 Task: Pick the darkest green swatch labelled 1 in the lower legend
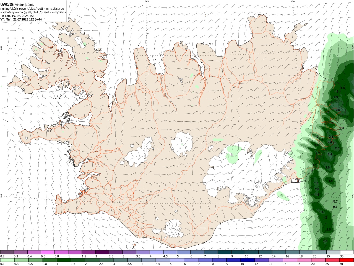tap(64, 260)
